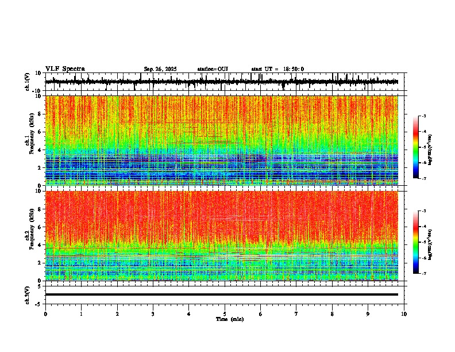Click the ch.3 flat black trace line
This screenshot has height=352, width=455.
click(x=222, y=294)
